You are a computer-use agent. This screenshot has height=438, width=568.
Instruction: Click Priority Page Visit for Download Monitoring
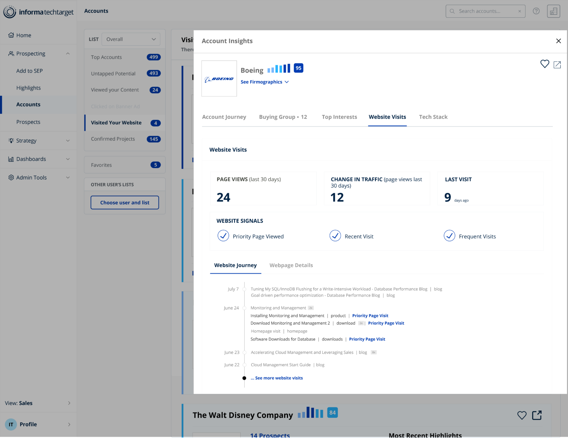click(386, 323)
